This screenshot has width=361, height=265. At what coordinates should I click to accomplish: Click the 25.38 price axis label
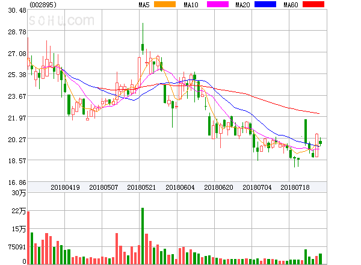[x=17, y=75]
